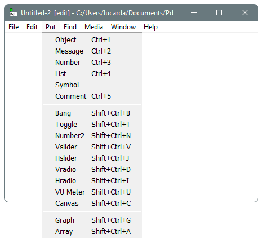Insert an Array from the menu

[92, 232]
